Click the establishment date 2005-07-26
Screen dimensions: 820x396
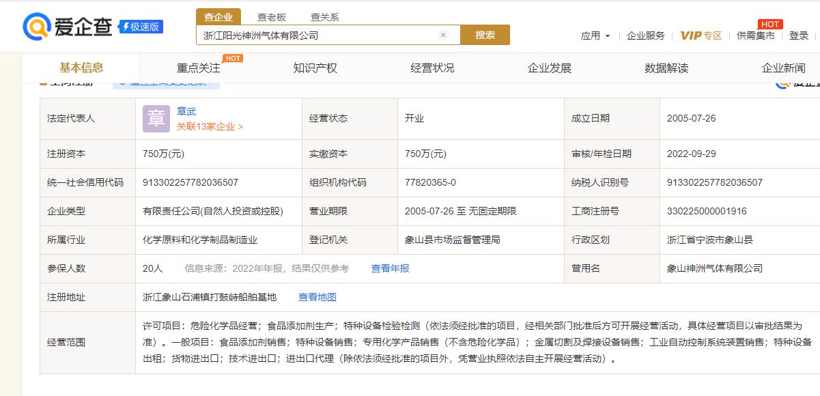692,118
